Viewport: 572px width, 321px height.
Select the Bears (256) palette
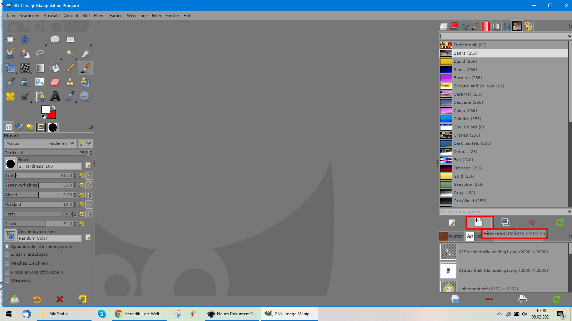[465, 53]
